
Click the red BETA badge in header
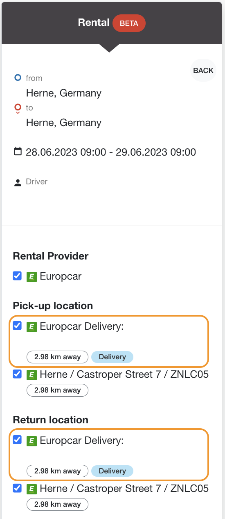click(x=129, y=23)
